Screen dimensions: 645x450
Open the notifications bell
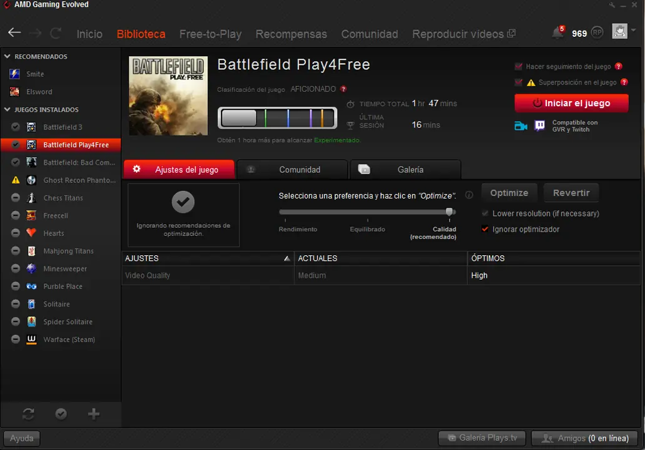click(558, 32)
